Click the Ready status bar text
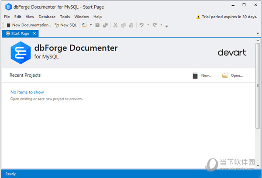The width and height of the screenshot is (262, 178). click(10, 174)
